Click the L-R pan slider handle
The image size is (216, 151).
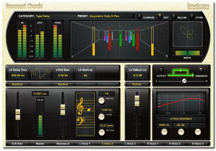184,81
